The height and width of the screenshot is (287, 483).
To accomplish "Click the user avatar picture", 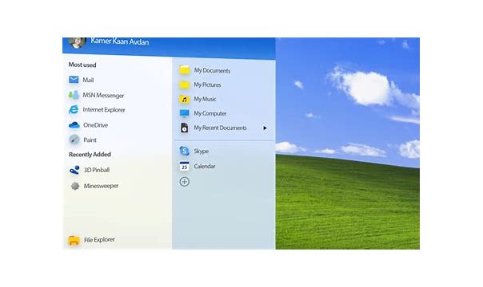I will [x=77, y=42].
